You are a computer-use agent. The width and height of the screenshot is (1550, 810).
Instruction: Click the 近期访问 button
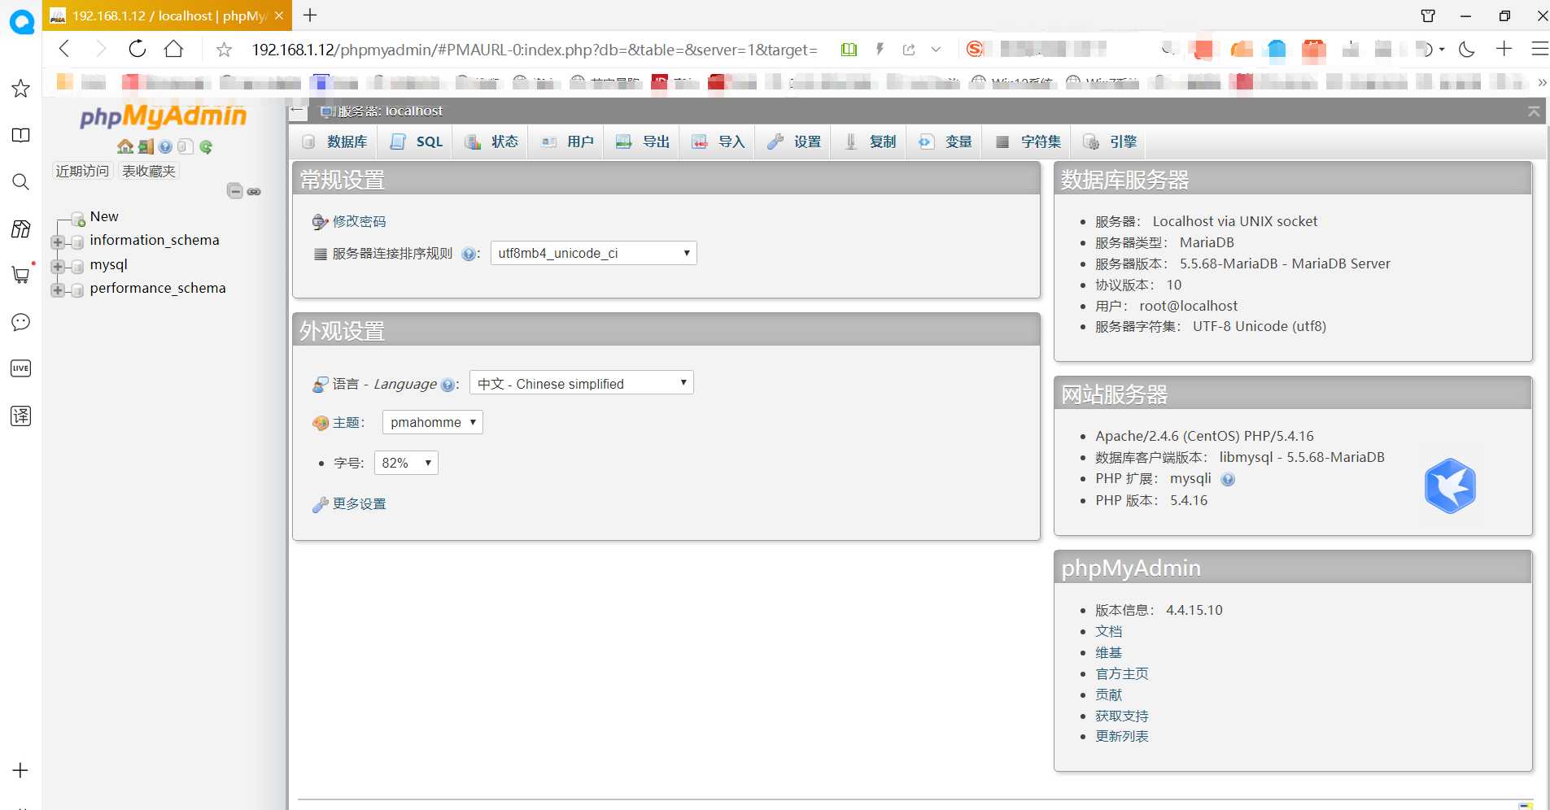pos(82,171)
